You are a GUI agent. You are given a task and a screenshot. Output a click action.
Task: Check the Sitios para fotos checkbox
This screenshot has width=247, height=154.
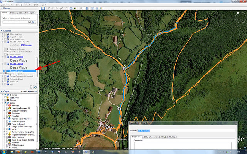[5, 34]
